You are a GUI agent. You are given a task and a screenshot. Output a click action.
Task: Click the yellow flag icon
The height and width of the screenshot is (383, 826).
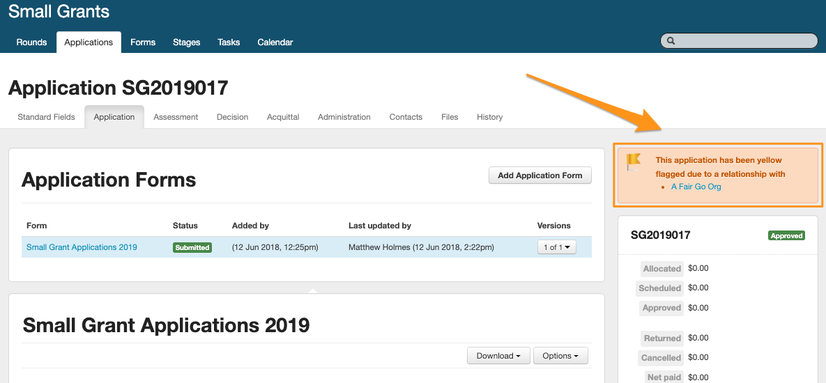coord(633,162)
